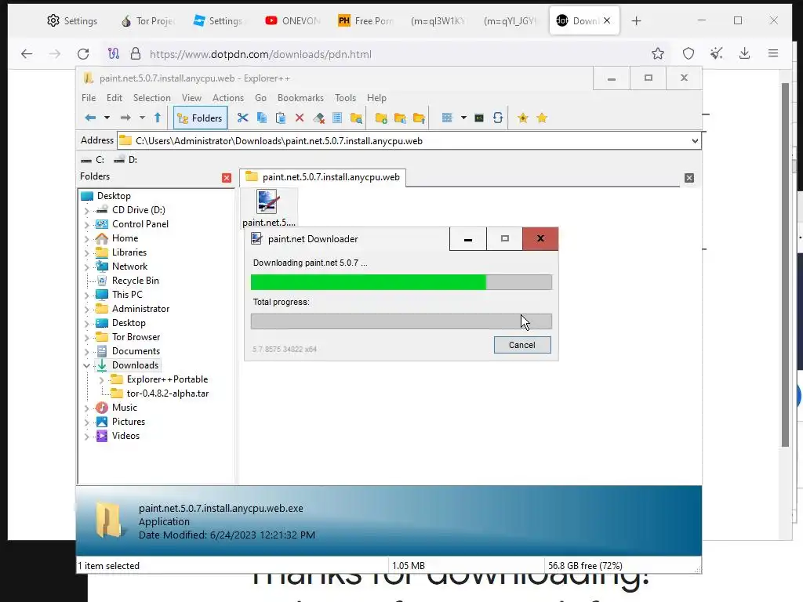Screen dimensions: 803x602
Task: Open the Help menu in Explorer++
Action: tap(376, 98)
